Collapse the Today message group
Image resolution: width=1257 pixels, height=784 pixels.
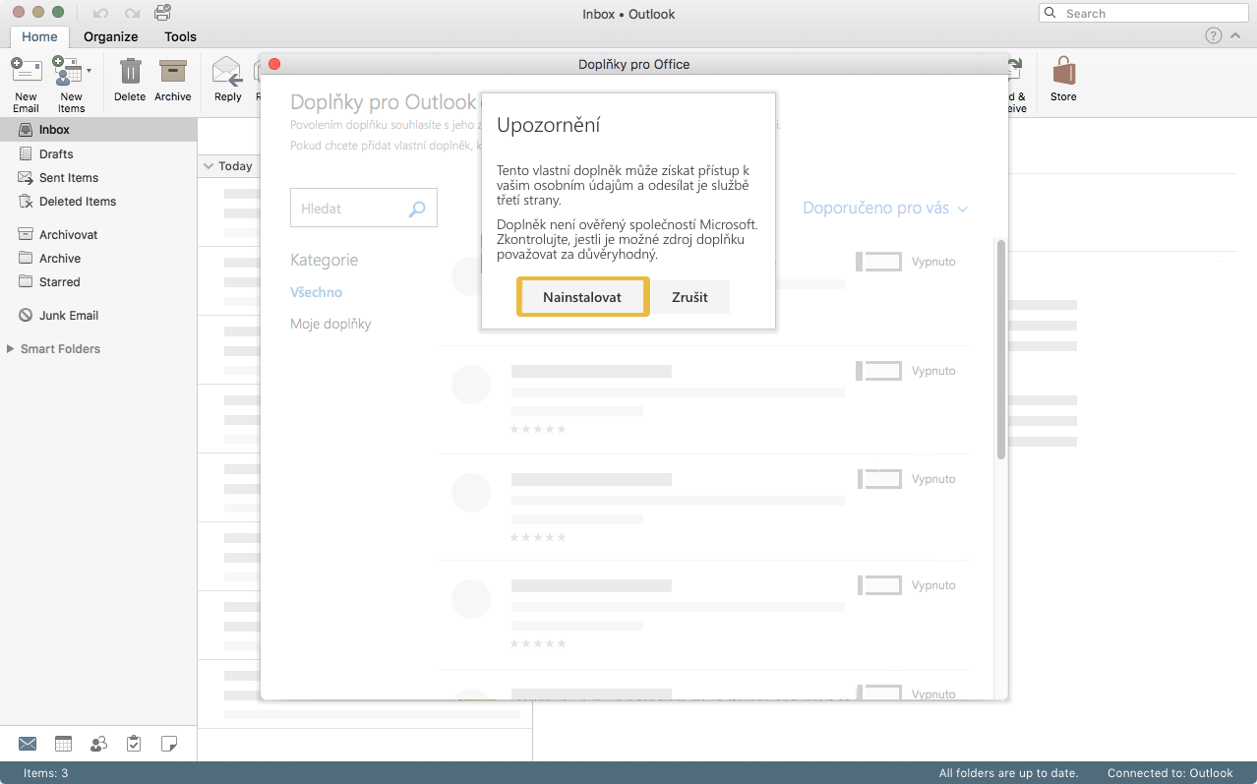tap(209, 166)
